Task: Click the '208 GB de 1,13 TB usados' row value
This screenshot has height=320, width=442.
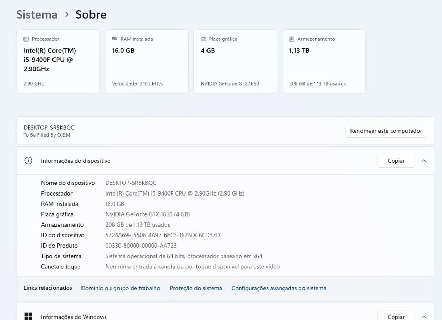Action: pos(138,224)
